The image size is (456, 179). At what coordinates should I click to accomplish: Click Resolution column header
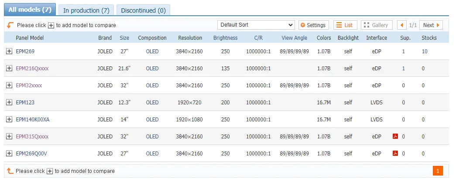[x=190, y=38]
